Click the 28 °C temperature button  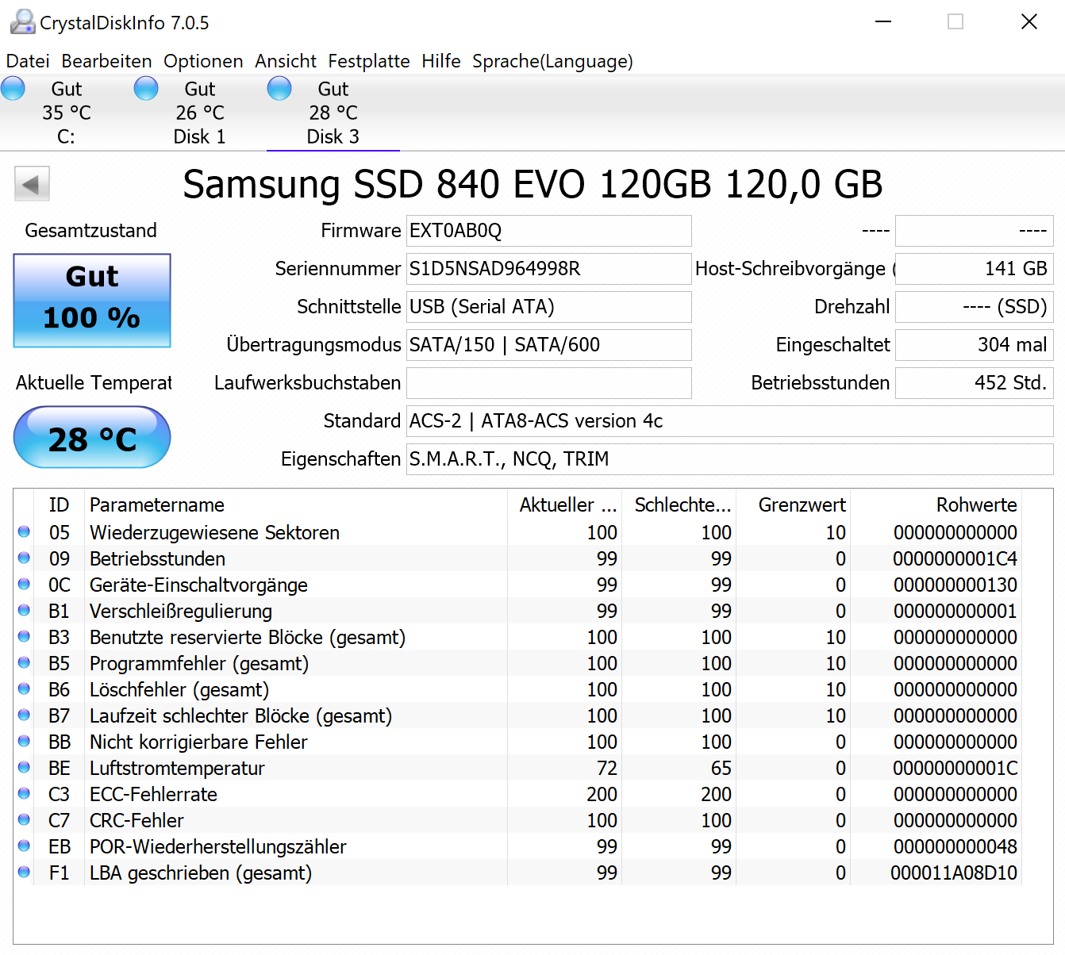pos(92,437)
